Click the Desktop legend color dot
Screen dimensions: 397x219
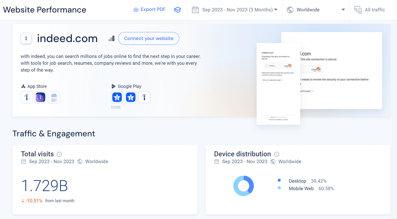click(279, 180)
